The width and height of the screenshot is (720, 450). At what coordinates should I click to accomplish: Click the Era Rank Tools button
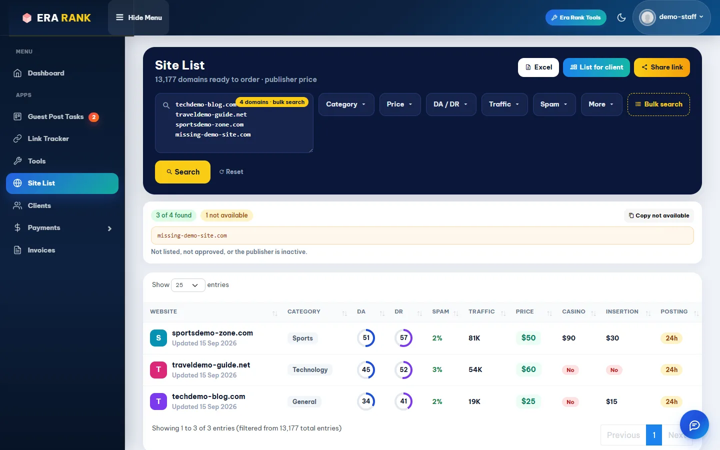click(576, 17)
